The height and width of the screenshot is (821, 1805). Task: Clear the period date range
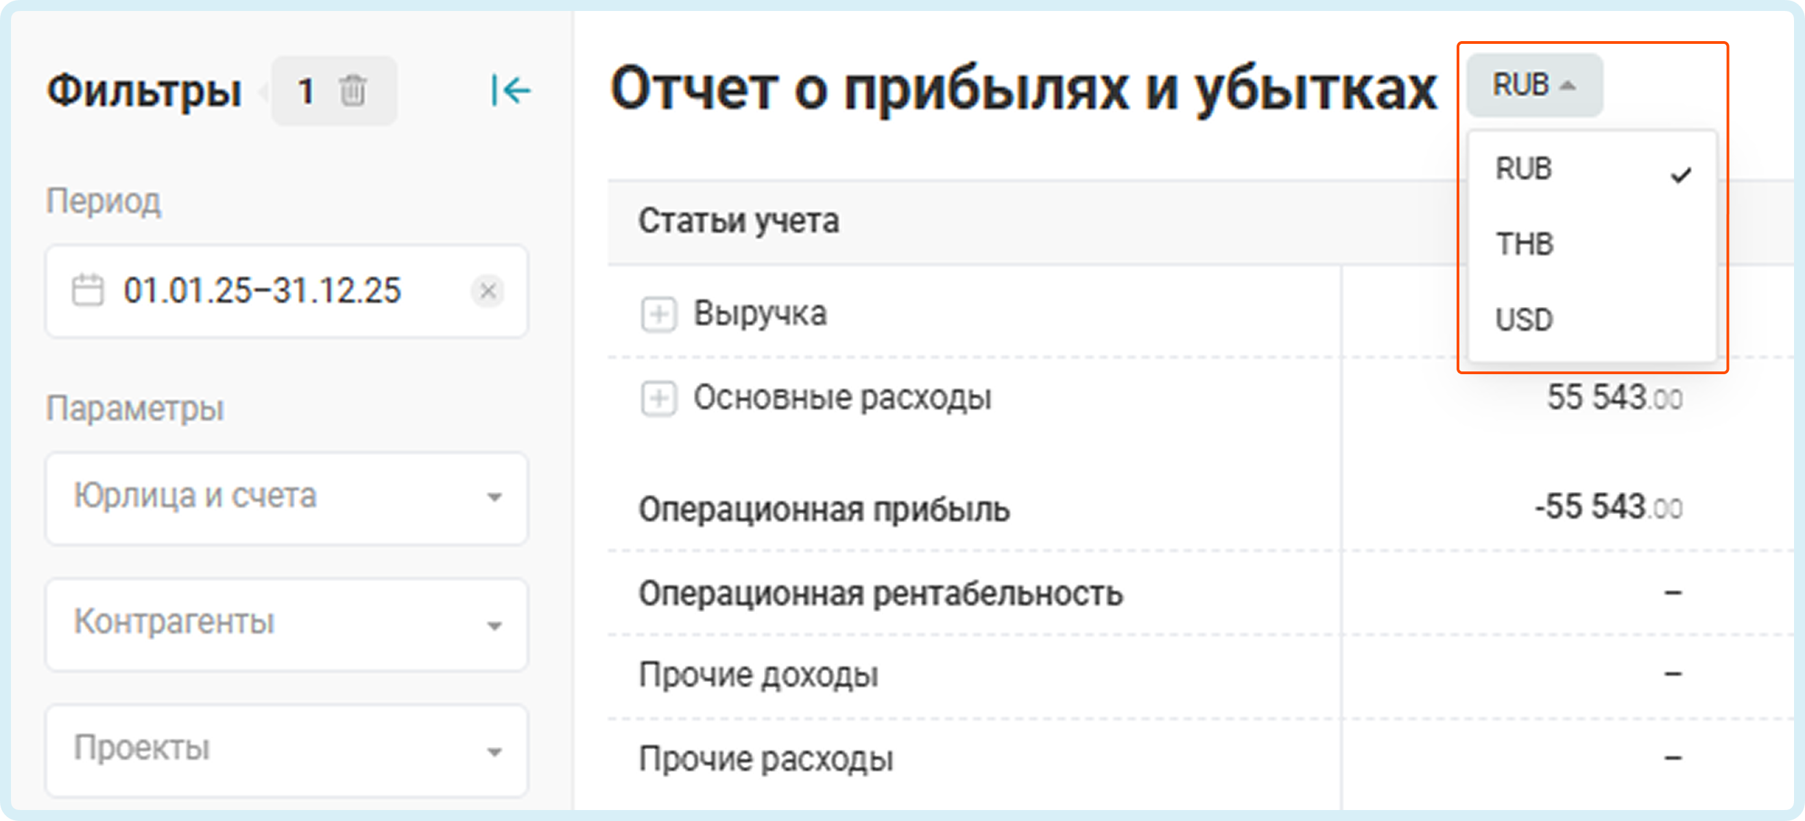[488, 291]
